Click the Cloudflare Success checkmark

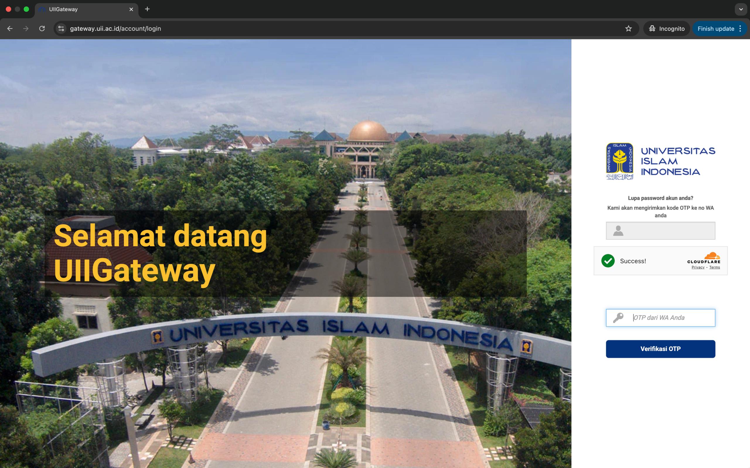608,261
